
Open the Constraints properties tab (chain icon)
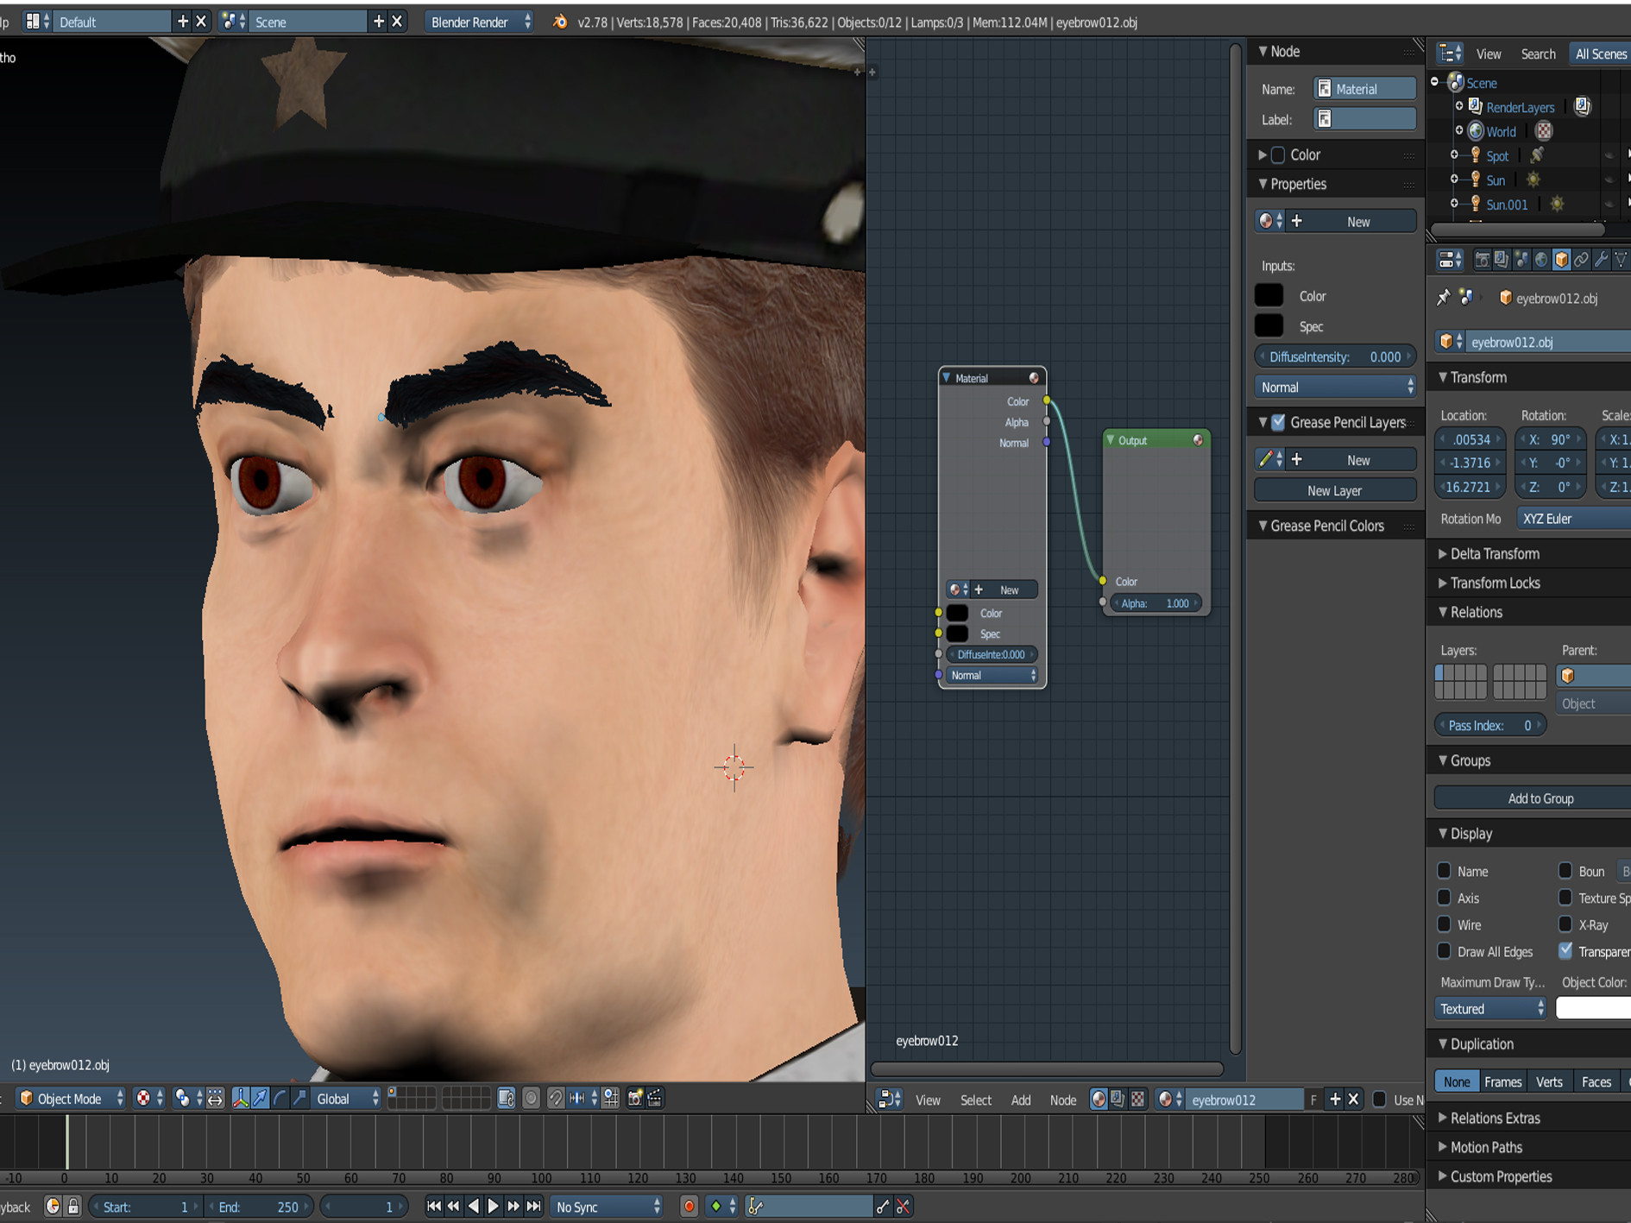point(1581,259)
